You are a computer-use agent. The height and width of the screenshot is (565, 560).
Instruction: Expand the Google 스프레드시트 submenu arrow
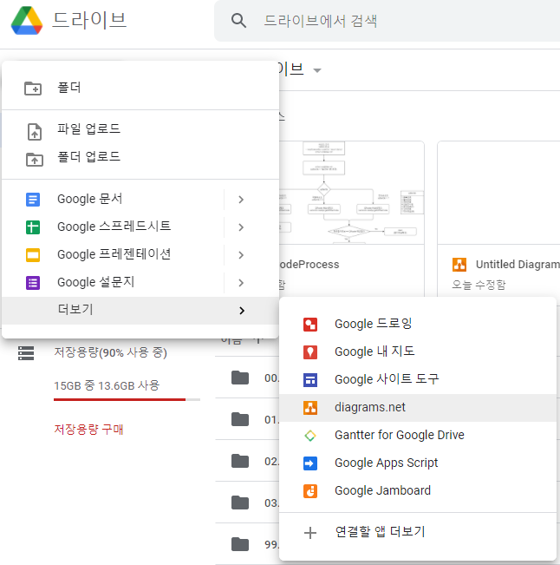click(242, 227)
